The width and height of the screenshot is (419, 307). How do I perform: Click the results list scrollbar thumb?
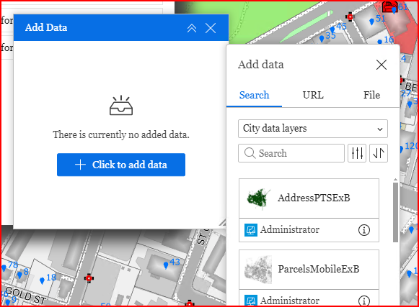[395, 212]
